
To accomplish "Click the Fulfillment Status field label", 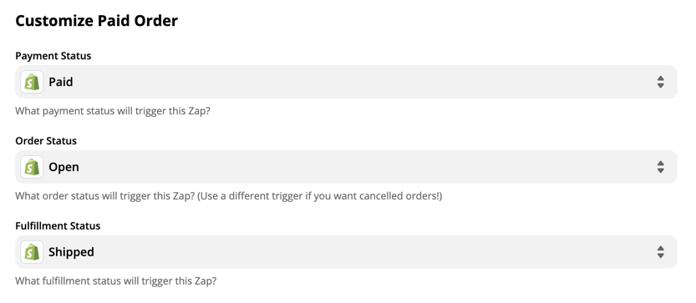I will point(58,226).
